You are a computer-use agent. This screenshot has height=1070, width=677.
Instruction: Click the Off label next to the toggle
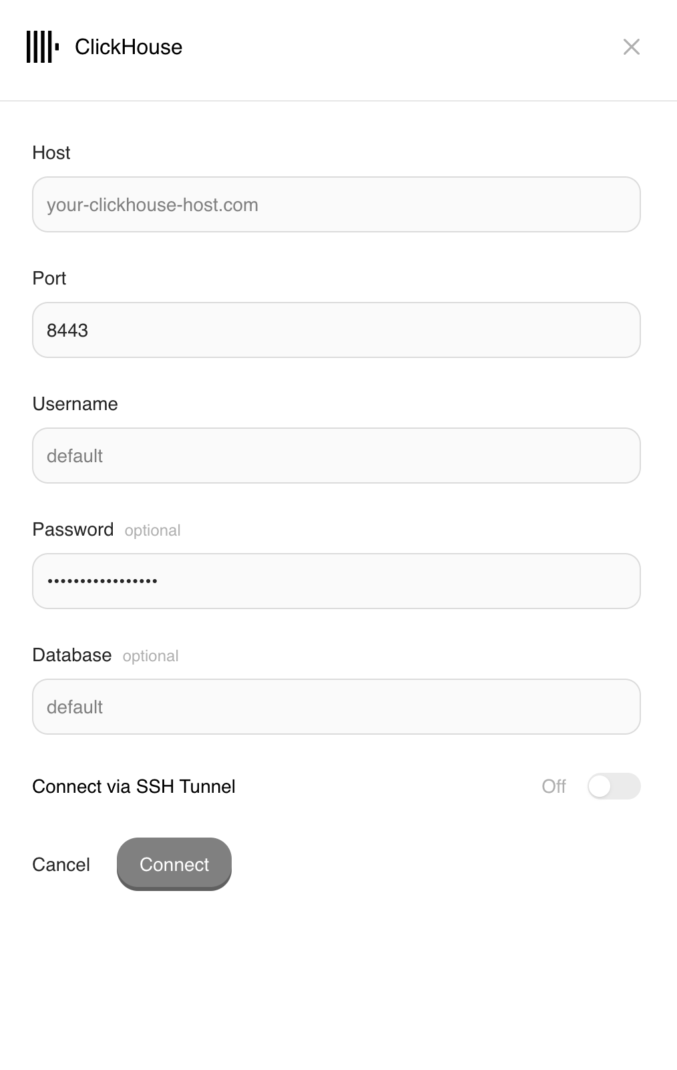pyautogui.click(x=553, y=786)
